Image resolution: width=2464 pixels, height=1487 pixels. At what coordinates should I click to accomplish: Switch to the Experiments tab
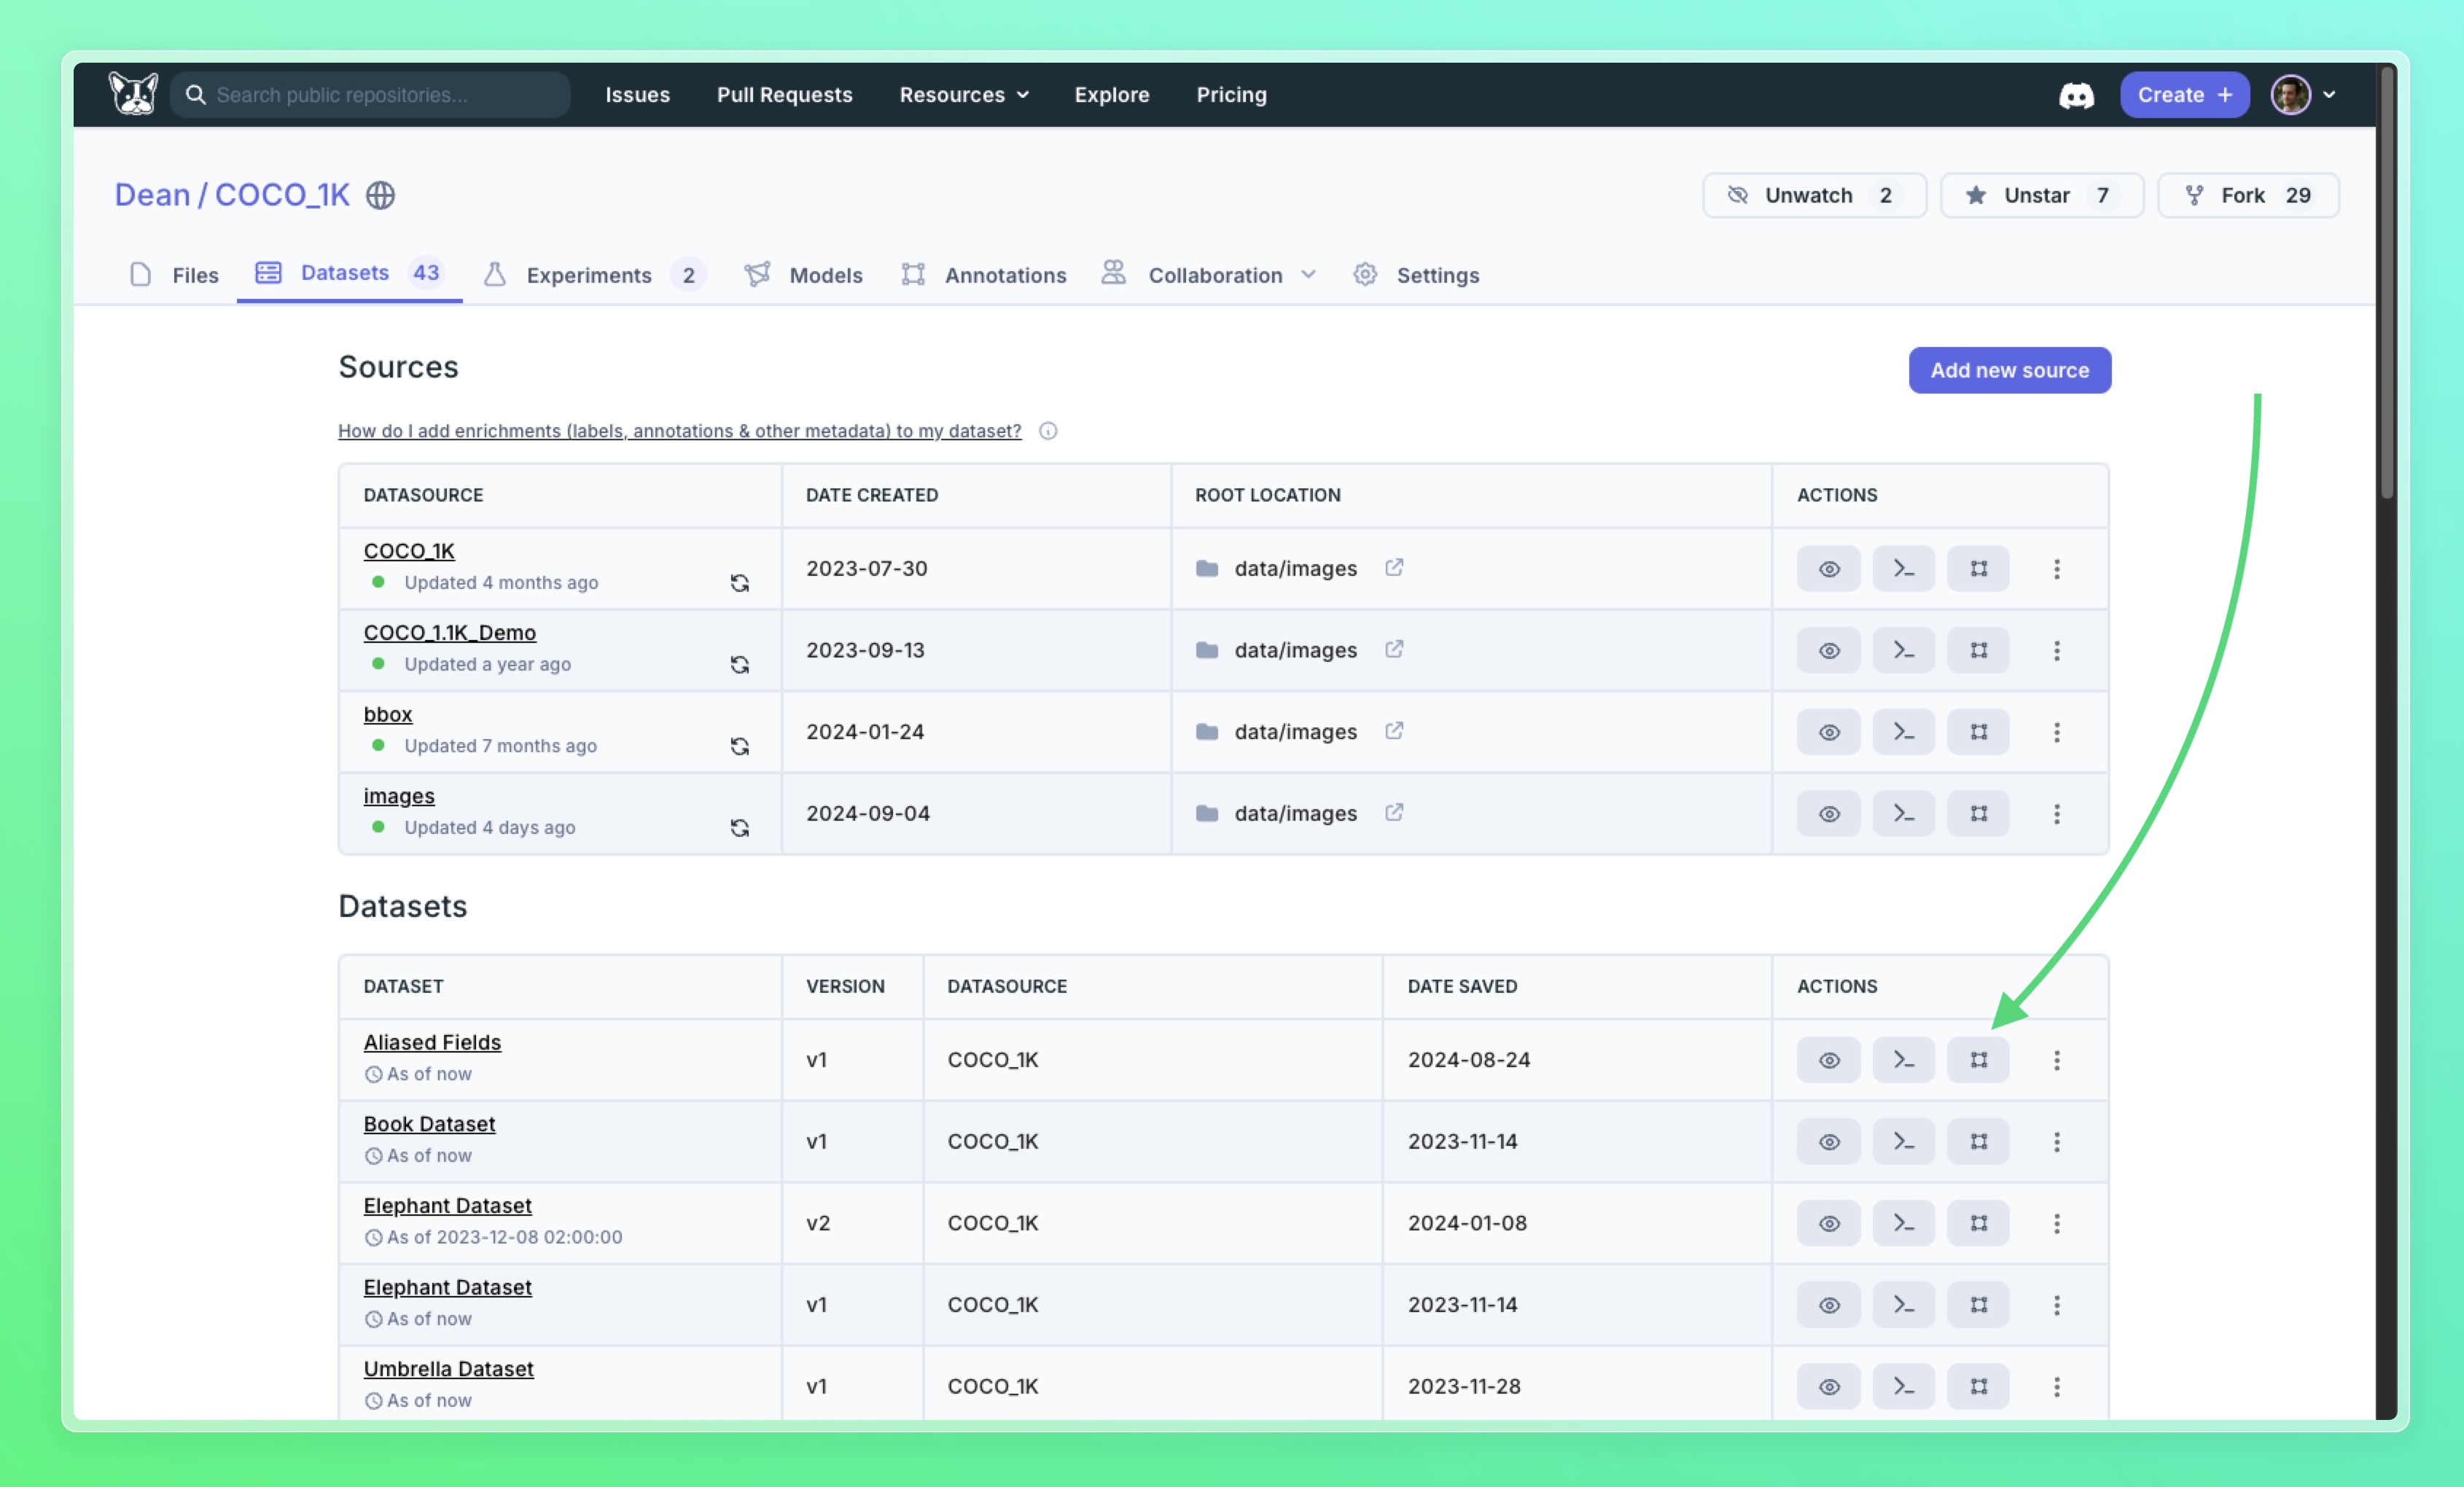(589, 275)
